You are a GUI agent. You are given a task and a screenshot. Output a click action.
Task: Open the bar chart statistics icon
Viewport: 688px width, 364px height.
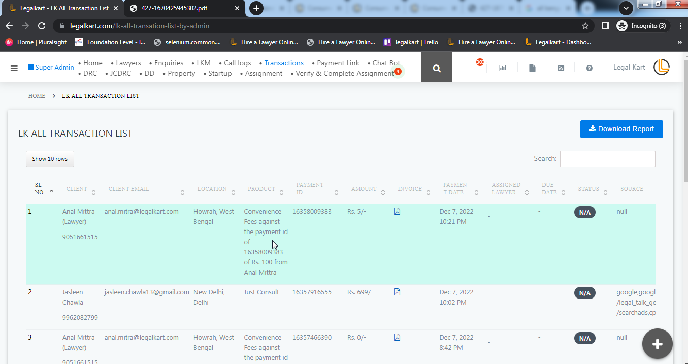[502, 68]
